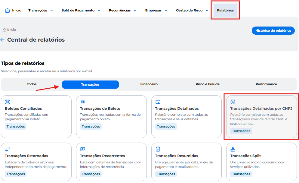
Task: Go to Início in the top navigation
Action: [x=17, y=10]
